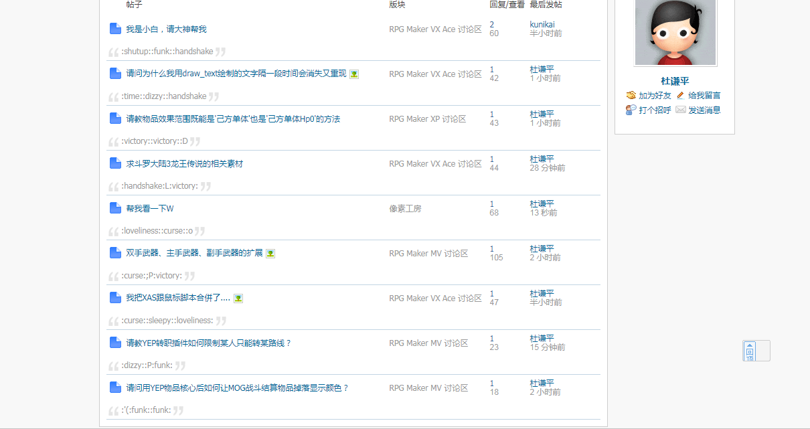The image size is (810, 429).
Task: Click the '最后发帖' column header
Action: pos(546,5)
